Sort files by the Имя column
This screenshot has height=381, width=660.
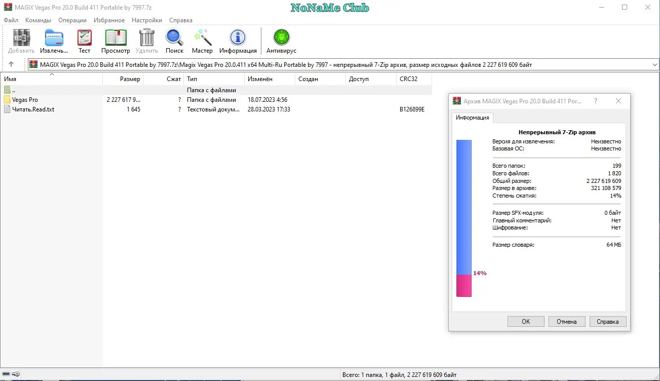tap(52, 79)
